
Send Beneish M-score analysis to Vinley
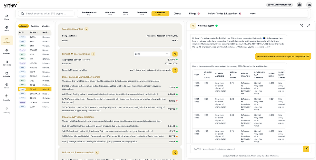[175, 54]
